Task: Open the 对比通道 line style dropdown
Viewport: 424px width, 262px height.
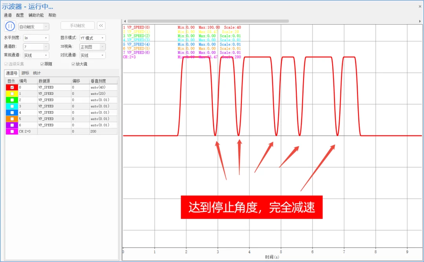Action: [x=93, y=55]
